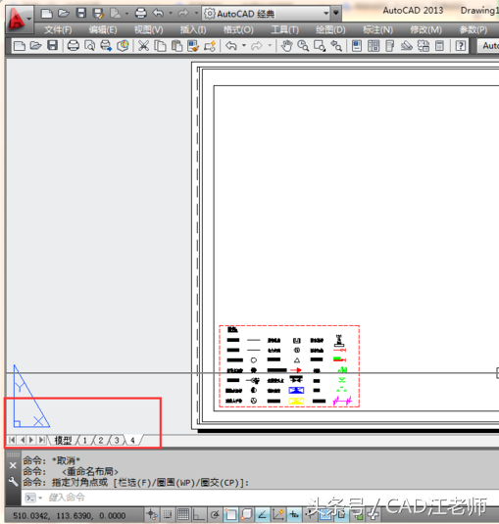Screen dimensions: 499x524
Task: Click the 3D DWF icon on Standard toolbar
Action: [x=123, y=45]
